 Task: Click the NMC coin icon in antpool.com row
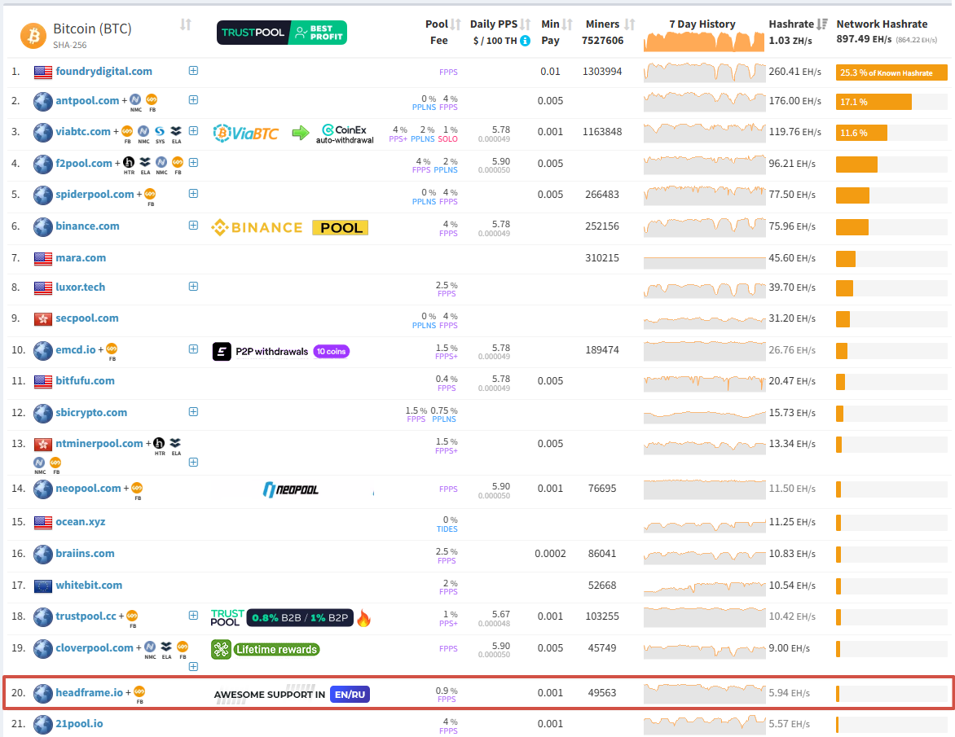point(135,100)
